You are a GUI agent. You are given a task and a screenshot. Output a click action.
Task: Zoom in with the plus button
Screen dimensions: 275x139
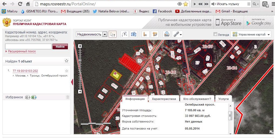(x=80, y=46)
